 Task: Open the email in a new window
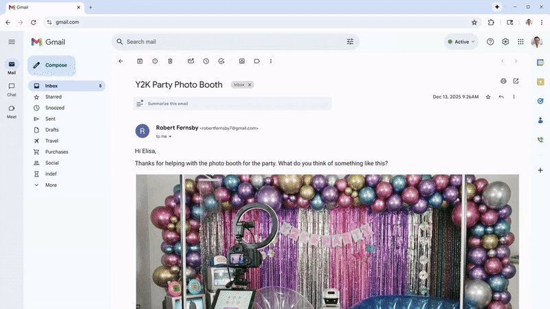tap(516, 81)
